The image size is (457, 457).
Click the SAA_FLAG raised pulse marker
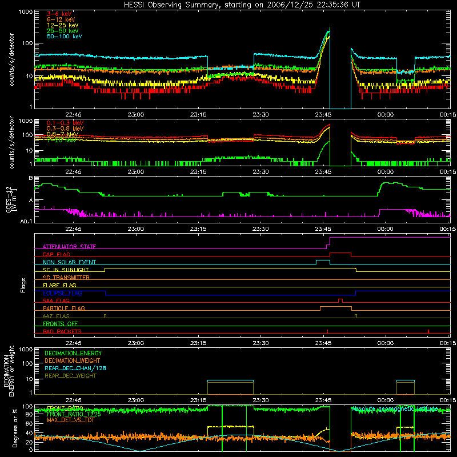[x=340, y=300]
